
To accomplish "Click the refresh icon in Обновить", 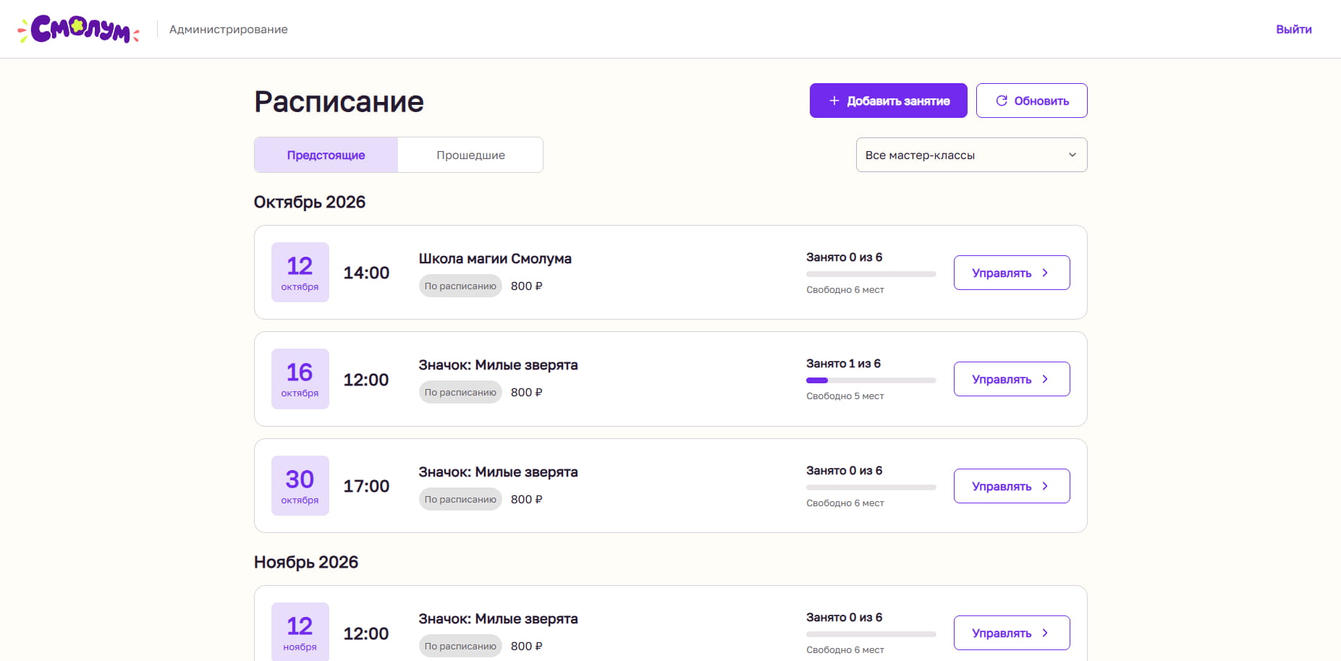I will (x=1002, y=101).
